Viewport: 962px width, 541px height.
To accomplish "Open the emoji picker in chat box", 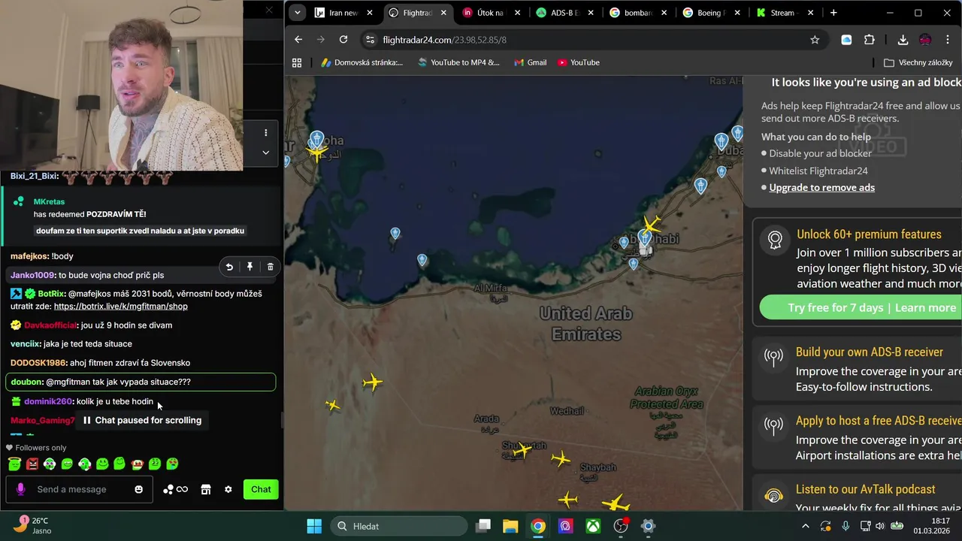I will coord(138,489).
